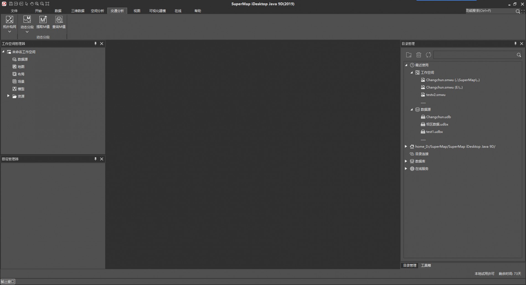
Task: Click the trash delete icon in 目录管理
Action: tap(419, 55)
